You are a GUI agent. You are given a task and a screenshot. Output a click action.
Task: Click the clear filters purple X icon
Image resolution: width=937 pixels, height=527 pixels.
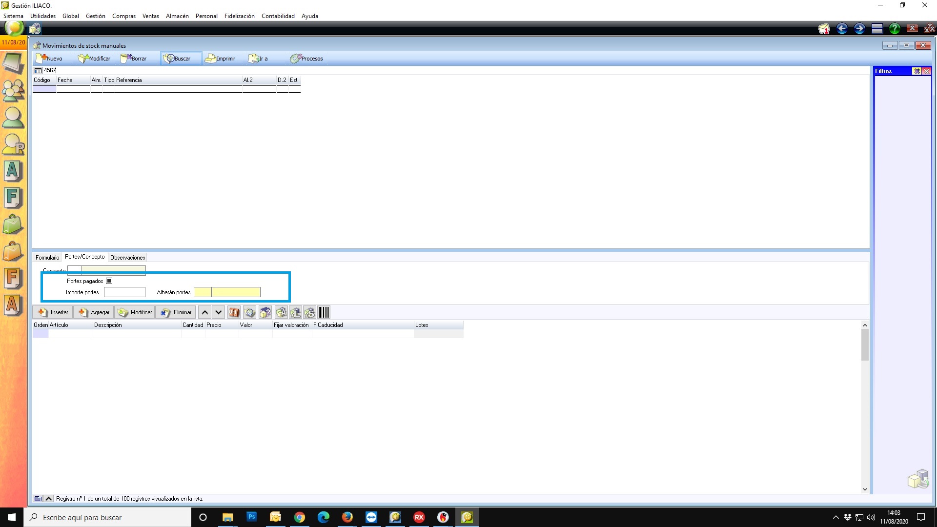[917, 71]
